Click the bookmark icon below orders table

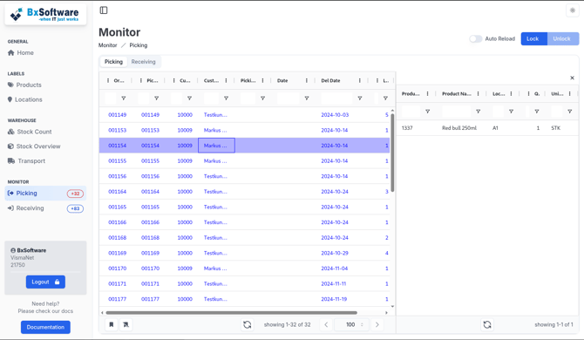111,324
